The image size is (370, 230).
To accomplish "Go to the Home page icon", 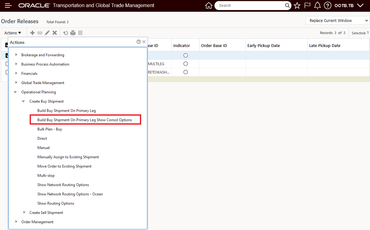I will (208, 6).
